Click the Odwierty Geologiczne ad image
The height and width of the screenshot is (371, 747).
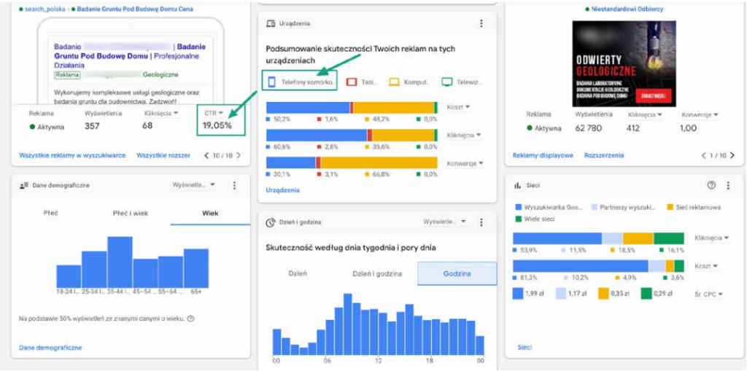625,62
